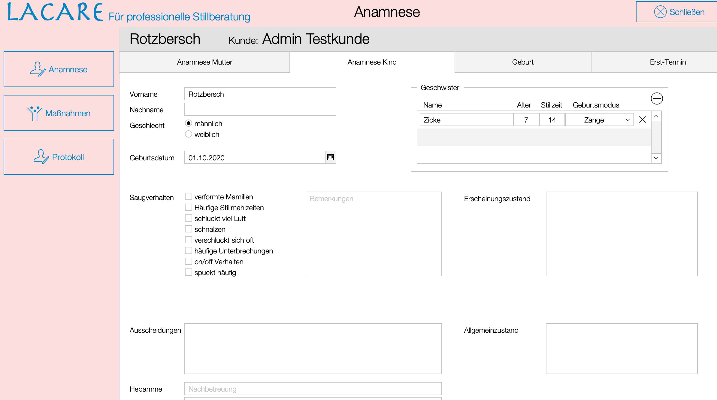
Task: Click the Schließen circled X icon
Action: [660, 12]
